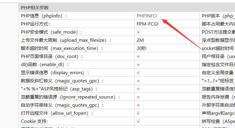
Task: Click the PHP相关参数 section header
Action: coord(35,8)
